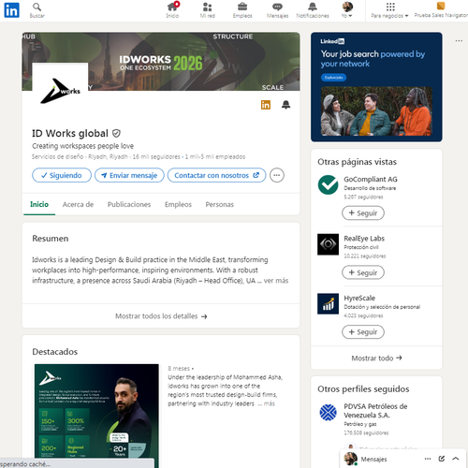
Task: Expand the Mensajes chat panel chevron
Action: pos(456,459)
